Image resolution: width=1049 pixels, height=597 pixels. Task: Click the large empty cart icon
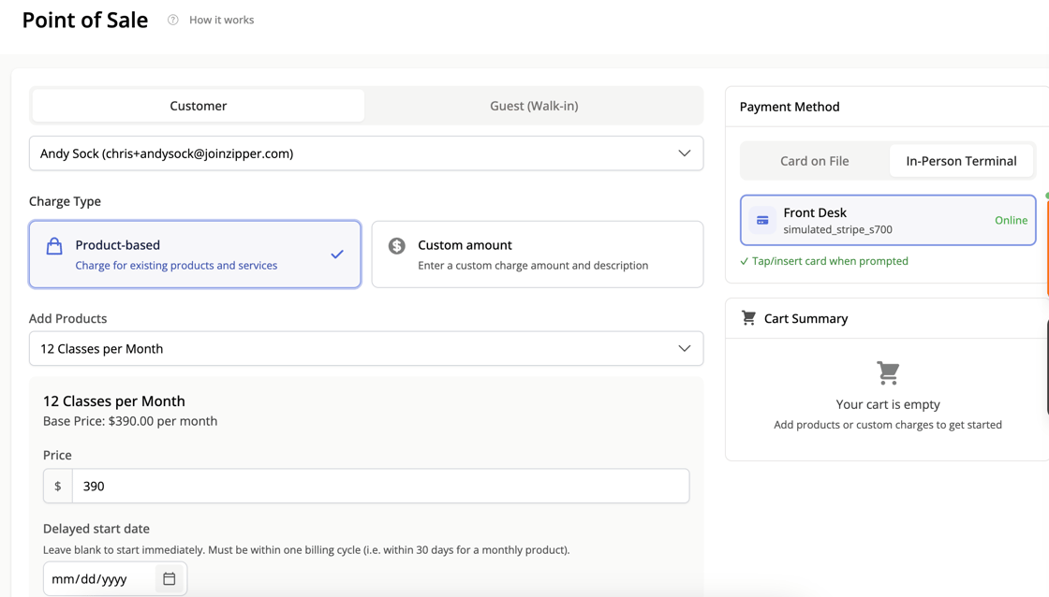[888, 372]
